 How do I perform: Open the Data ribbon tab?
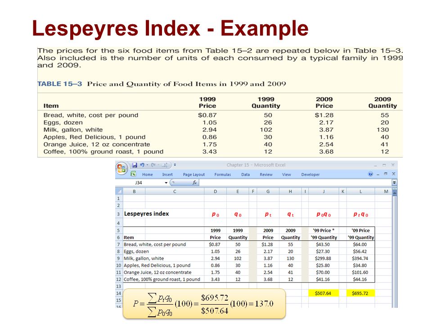(245, 175)
